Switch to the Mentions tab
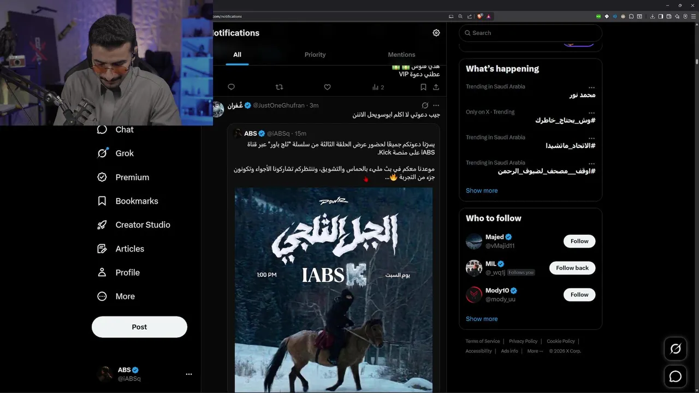The width and height of the screenshot is (699, 393). point(401,55)
